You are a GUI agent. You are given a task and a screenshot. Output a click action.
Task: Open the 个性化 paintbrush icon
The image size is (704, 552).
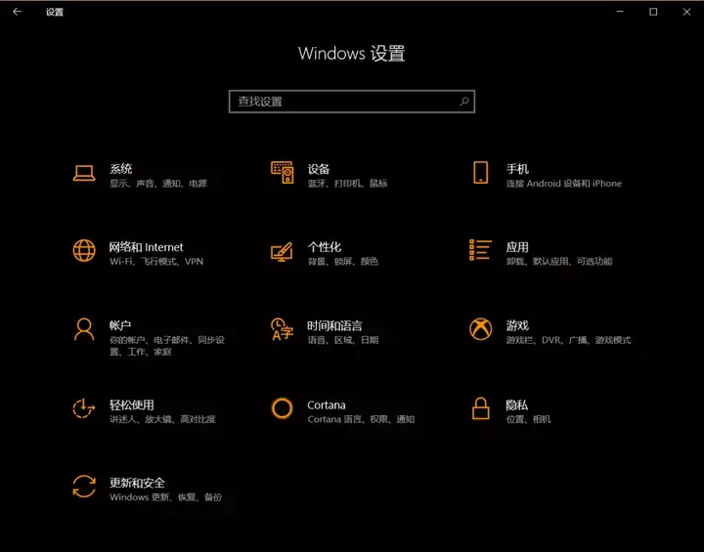pyautogui.click(x=282, y=252)
